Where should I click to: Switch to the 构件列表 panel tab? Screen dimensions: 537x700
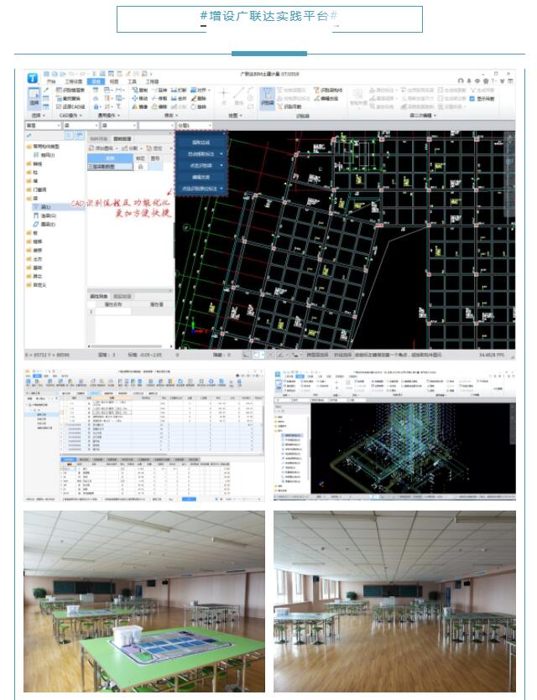[99, 139]
